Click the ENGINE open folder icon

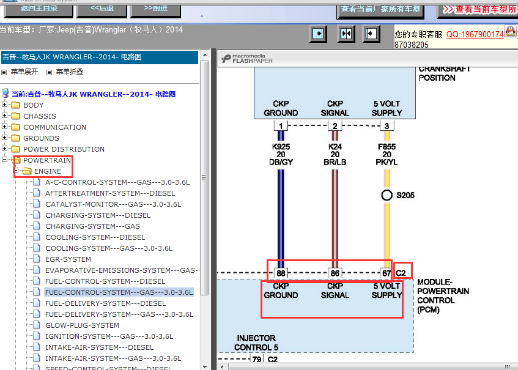pos(26,171)
